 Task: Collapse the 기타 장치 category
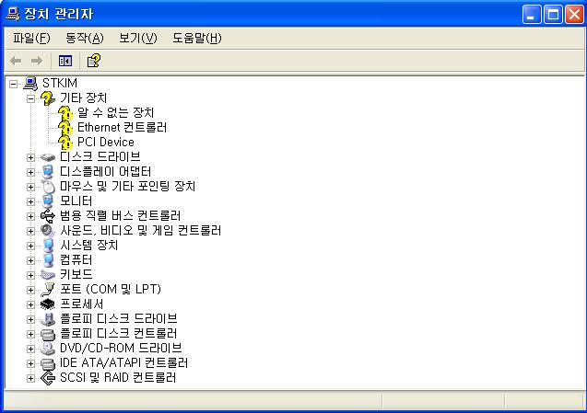(30, 98)
